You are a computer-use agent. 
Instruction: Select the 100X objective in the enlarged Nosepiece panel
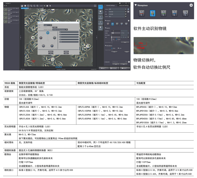tap(185, 13)
